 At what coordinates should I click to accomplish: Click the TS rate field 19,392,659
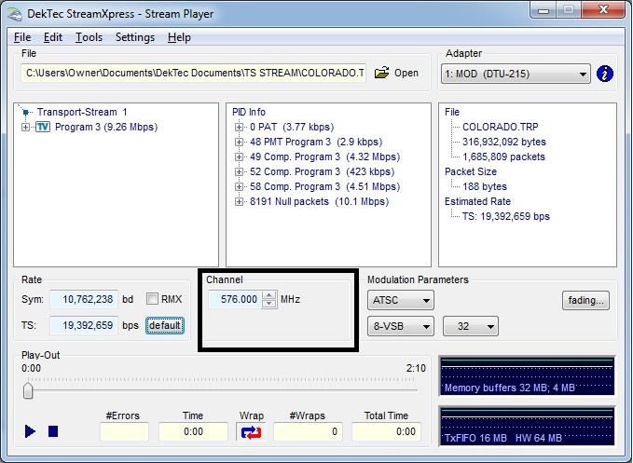pyautogui.click(x=84, y=325)
